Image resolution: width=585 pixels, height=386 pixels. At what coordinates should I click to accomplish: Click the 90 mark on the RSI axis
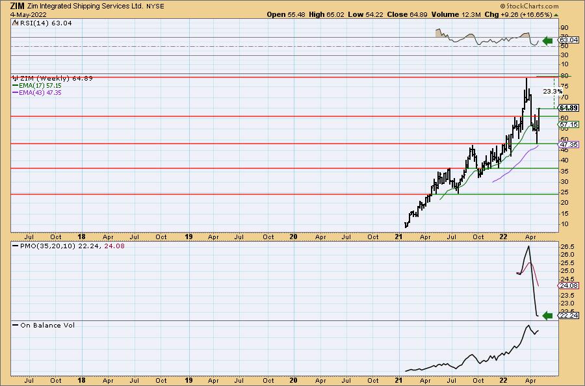point(564,28)
